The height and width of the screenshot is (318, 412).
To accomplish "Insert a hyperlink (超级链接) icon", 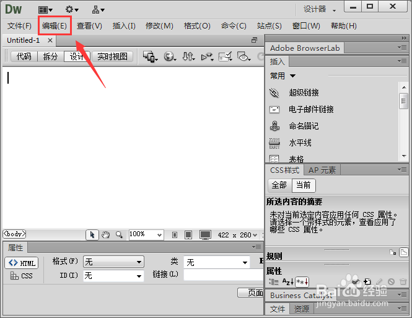I will coord(274,92).
